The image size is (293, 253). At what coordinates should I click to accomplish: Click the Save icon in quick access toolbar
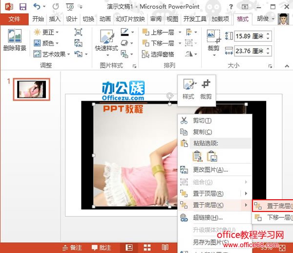(x=23, y=7)
